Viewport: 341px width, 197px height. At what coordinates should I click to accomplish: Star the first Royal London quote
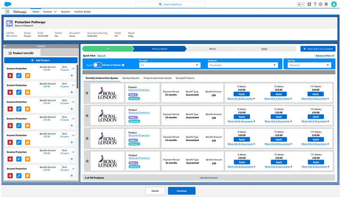click(x=87, y=93)
